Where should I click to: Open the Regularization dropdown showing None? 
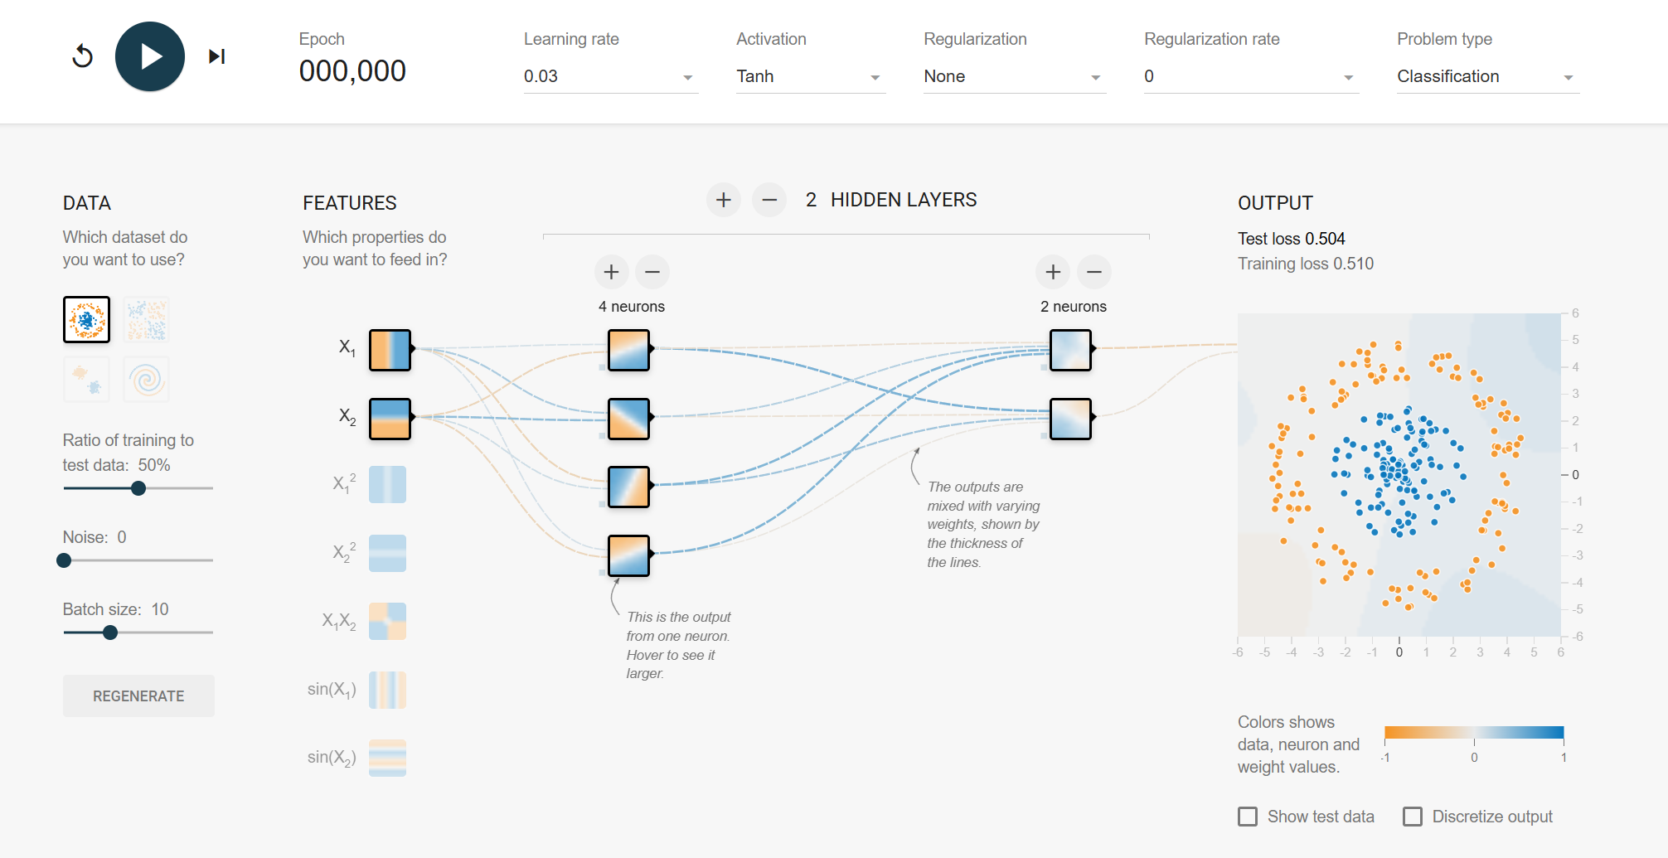pos(1015,76)
